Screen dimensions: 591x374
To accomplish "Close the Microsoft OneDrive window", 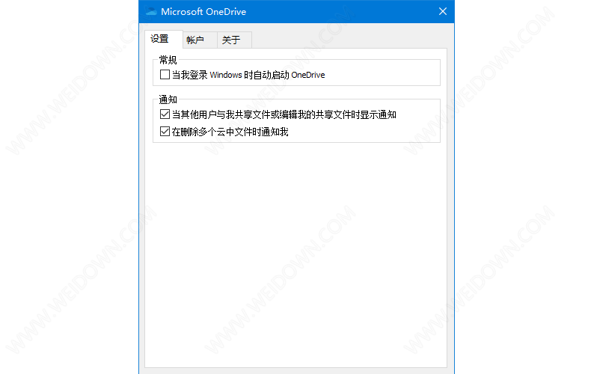I will coord(443,12).
